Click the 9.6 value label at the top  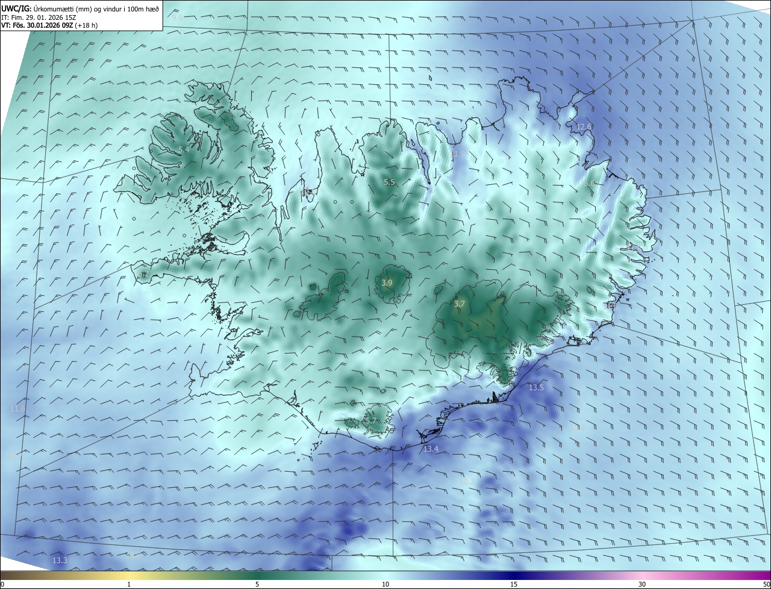point(177,18)
